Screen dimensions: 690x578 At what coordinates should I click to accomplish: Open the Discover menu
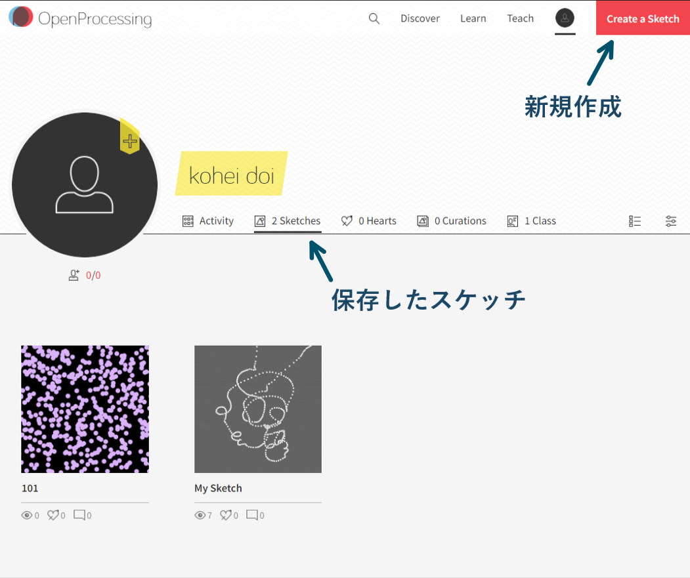(x=420, y=18)
